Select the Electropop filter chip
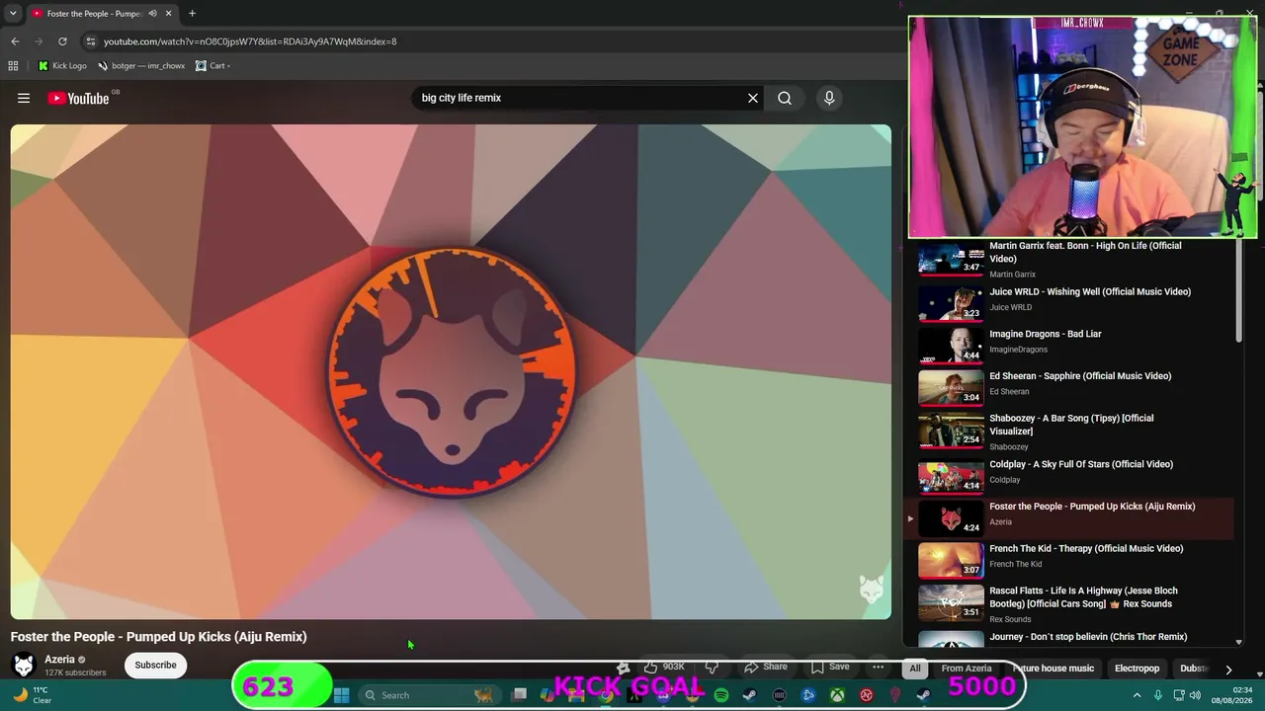The height and width of the screenshot is (711, 1265). tap(1137, 669)
